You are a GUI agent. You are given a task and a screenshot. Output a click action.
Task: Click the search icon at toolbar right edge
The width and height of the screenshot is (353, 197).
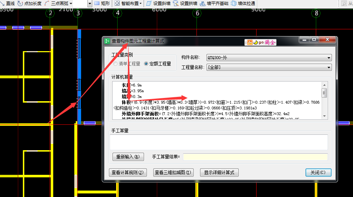click(x=344, y=4)
